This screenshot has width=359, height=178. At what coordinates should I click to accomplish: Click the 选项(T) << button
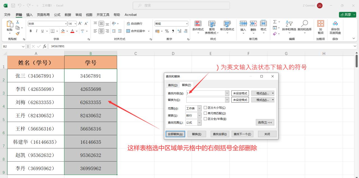pos(265,122)
